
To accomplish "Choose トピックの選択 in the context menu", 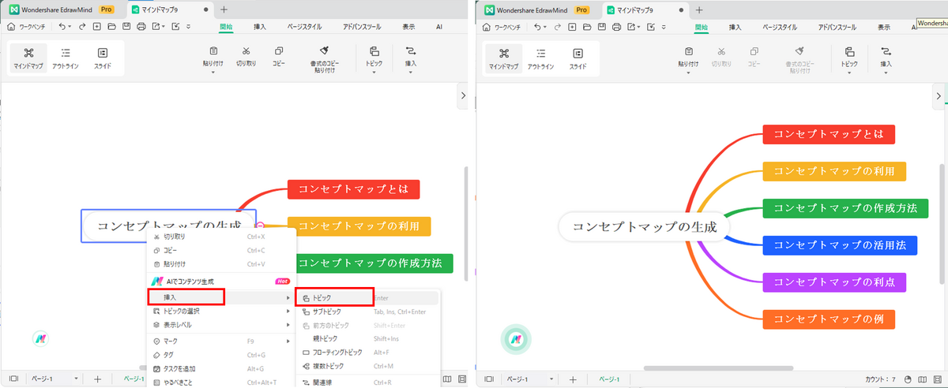I will tap(220, 311).
